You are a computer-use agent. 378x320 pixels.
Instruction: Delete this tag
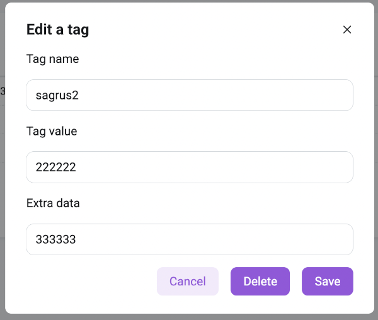click(x=260, y=282)
